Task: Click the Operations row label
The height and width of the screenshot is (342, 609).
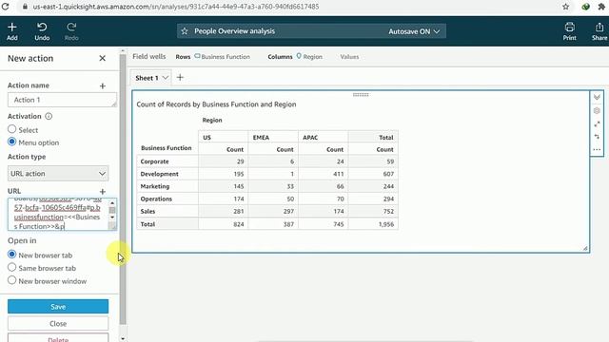Action: (156, 199)
